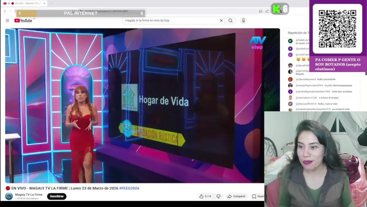Go forward with browser forward arrow
367x207 pixels.
point(11,11)
